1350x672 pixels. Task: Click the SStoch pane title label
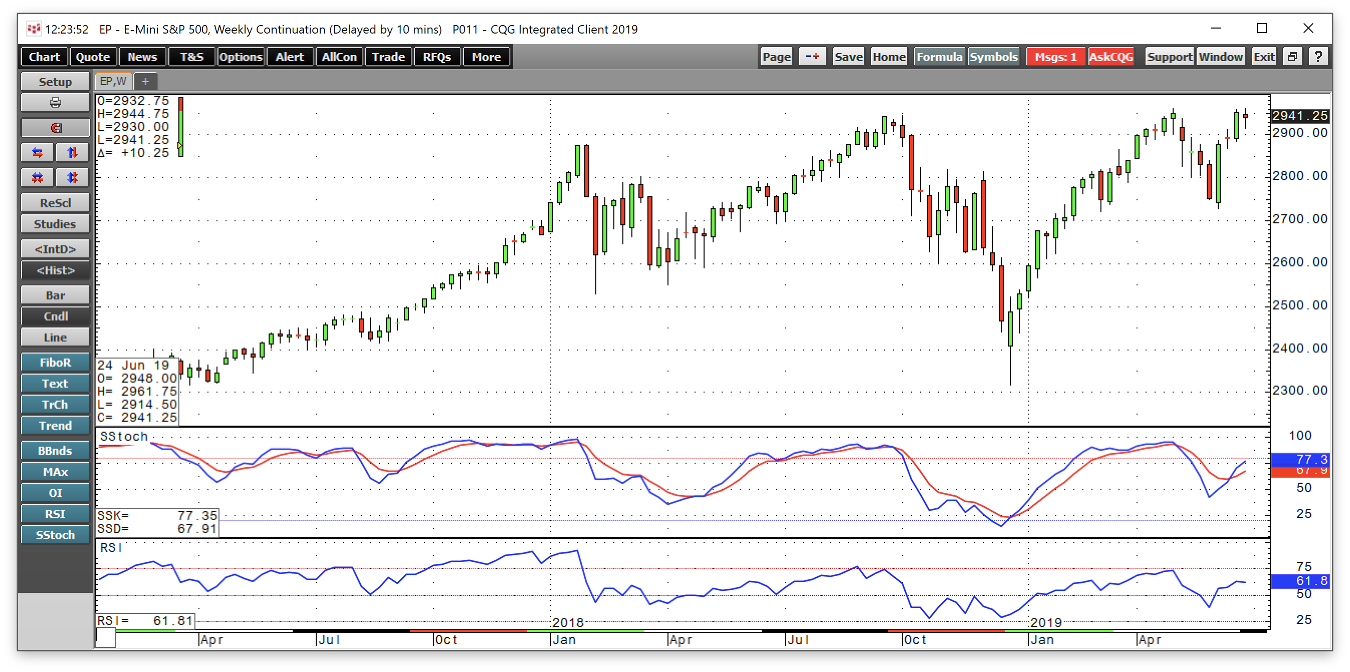click(124, 436)
